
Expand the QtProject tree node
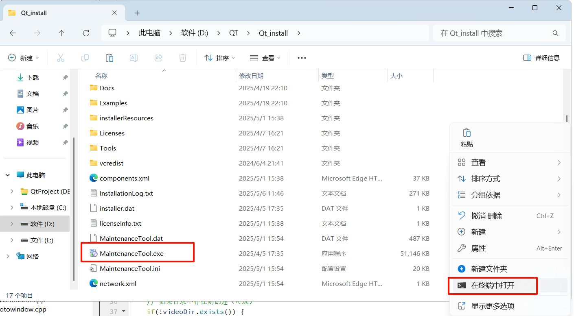pyautogui.click(x=12, y=191)
